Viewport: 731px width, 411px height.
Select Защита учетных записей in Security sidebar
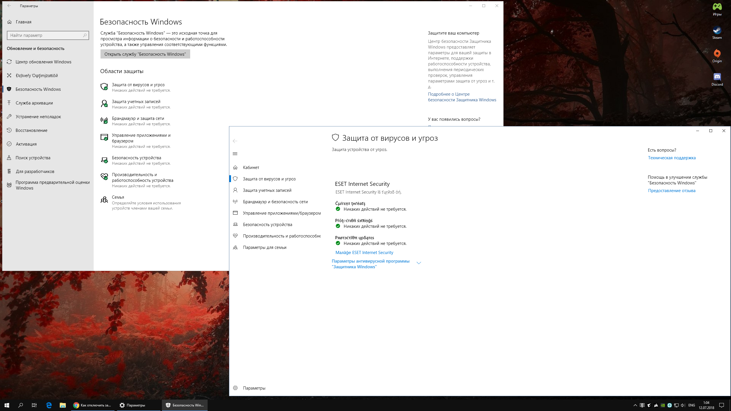pyautogui.click(x=276, y=190)
